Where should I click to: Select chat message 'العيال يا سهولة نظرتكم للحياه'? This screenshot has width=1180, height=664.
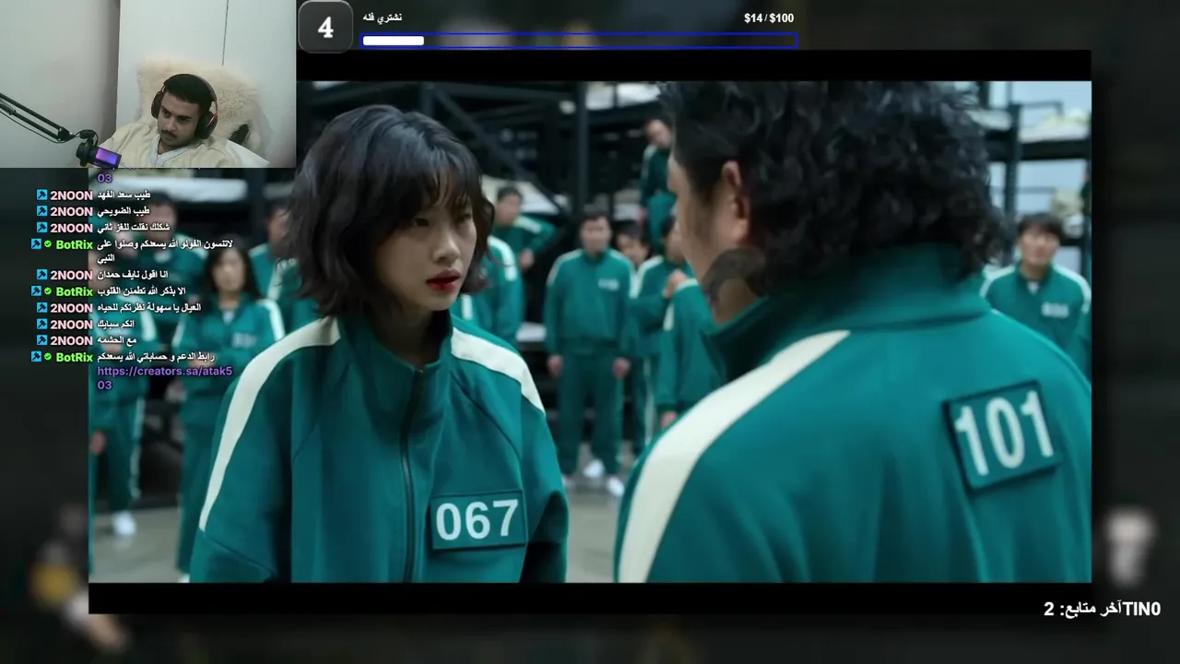tap(149, 307)
